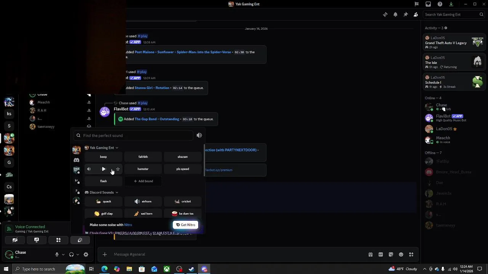The height and width of the screenshot is (274, 488).
Task: Open microphone input options arrow
Action: click(x=63, y=255)
